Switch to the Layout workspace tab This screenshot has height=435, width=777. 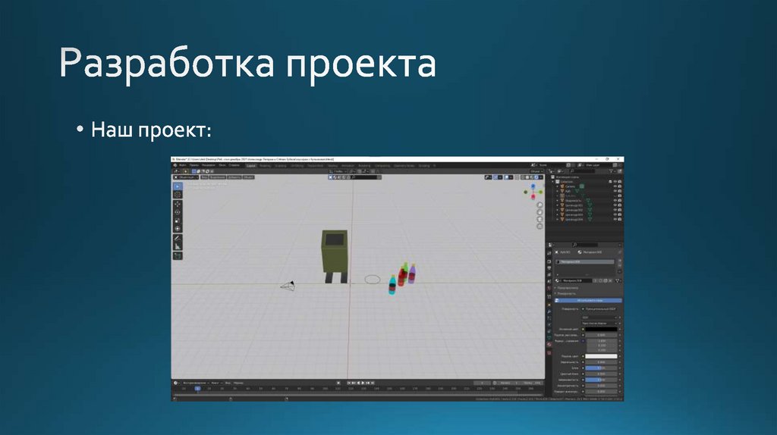pos(251,166)
